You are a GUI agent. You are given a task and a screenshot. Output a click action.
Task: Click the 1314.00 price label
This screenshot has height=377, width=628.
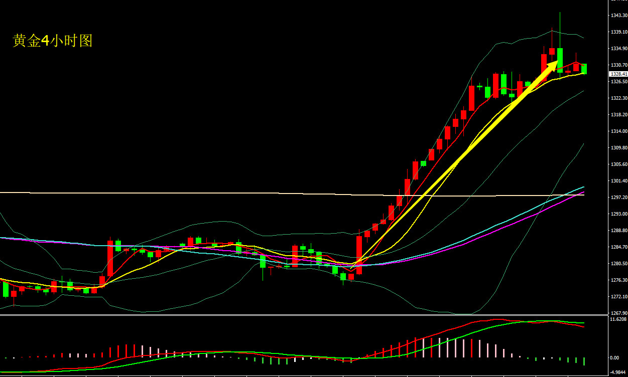point(618,131)
